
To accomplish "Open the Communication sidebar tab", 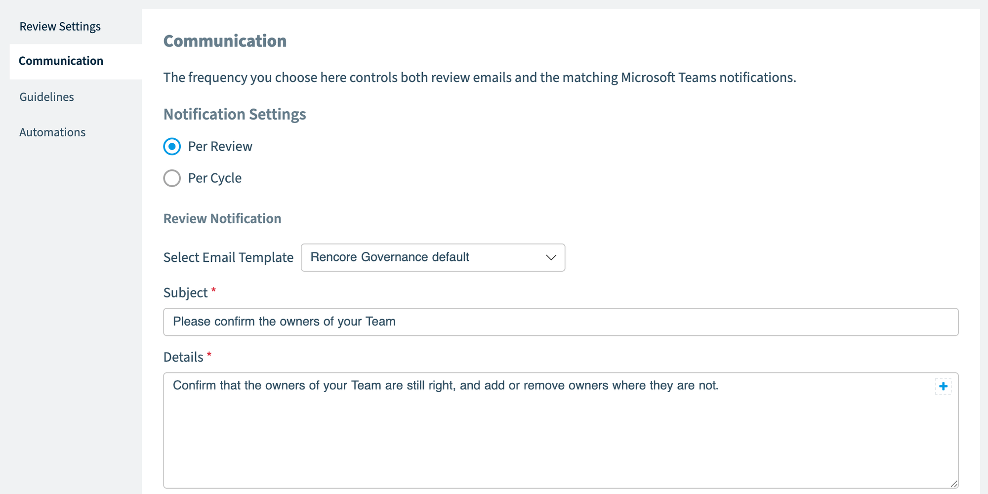I will pos(76,61).
